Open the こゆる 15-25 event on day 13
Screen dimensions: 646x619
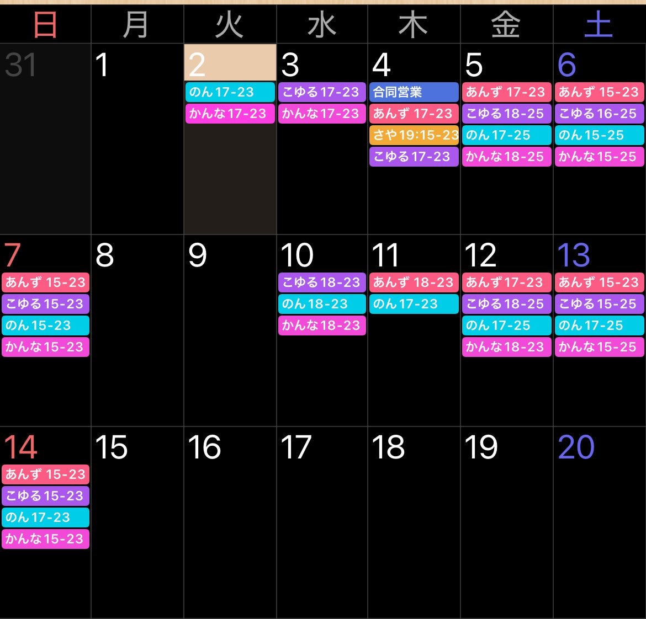pos(600,304)
